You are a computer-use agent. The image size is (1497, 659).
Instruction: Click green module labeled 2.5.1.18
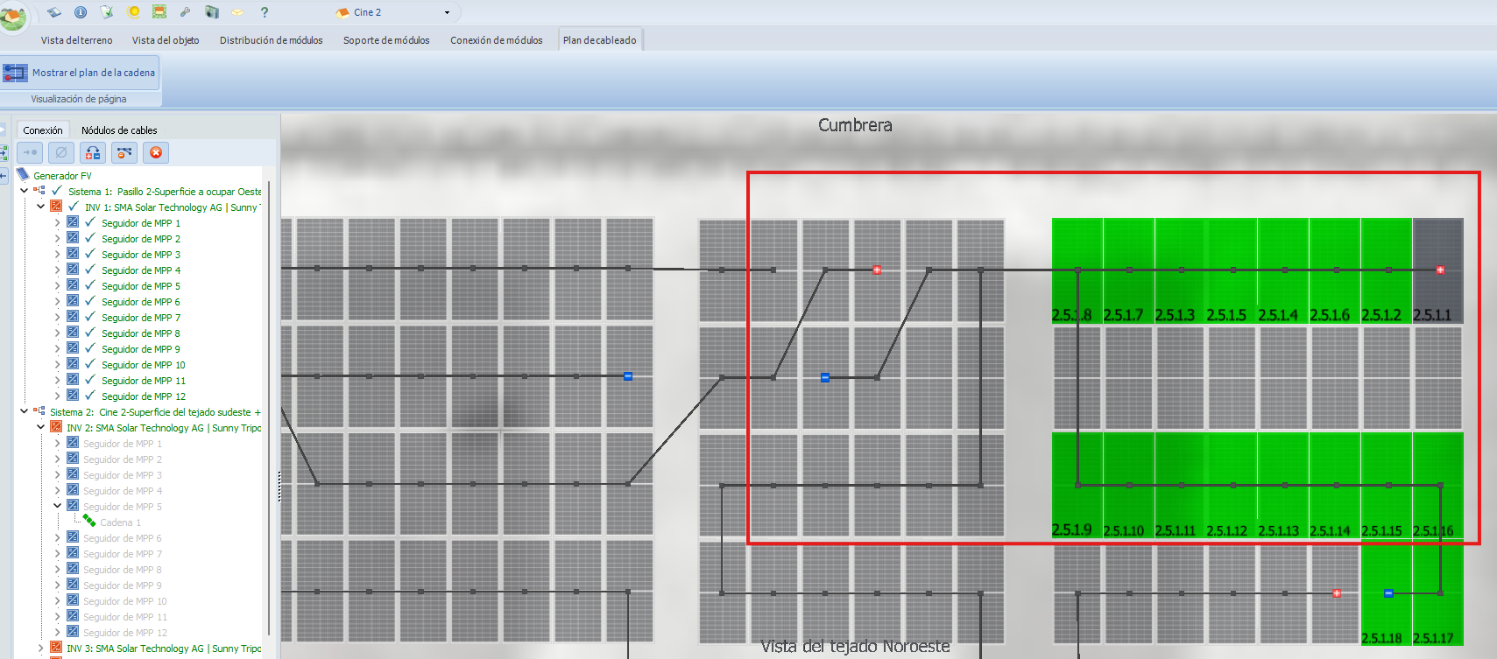1386,593
